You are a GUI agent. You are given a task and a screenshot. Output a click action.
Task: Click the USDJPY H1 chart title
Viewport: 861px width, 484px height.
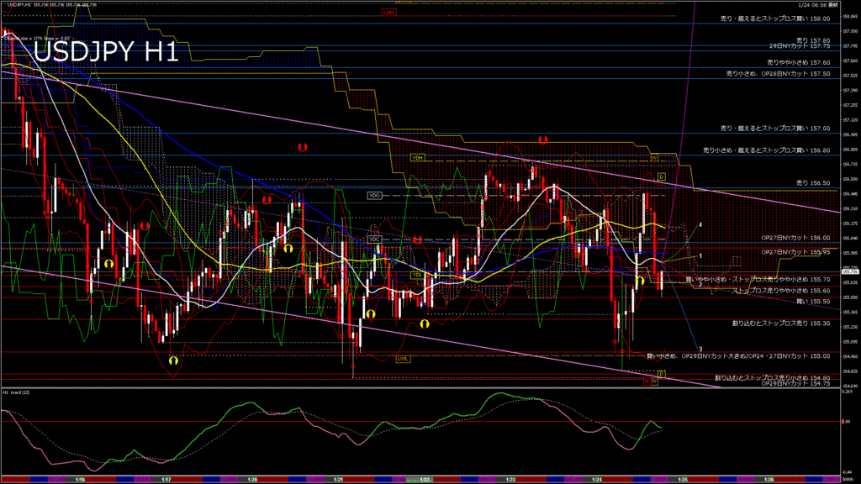107,52
